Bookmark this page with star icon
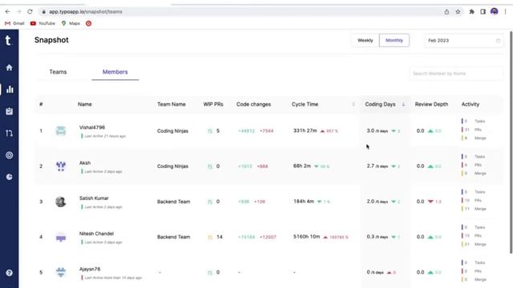 [458, 12]
